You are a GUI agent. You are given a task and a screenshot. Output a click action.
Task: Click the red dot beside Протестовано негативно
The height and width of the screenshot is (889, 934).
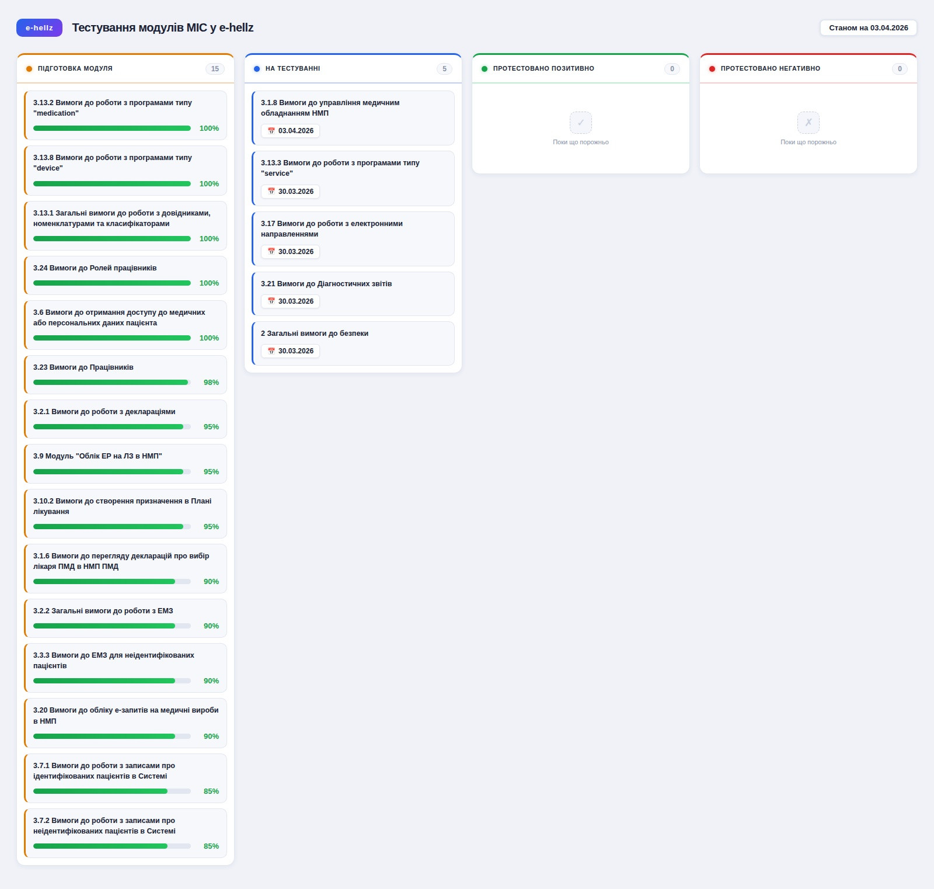pyautogui.click(x=712, y=69)
